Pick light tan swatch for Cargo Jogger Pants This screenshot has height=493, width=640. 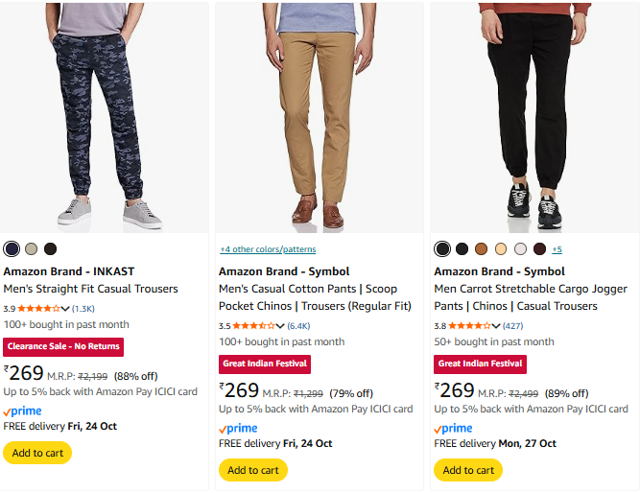501,249
